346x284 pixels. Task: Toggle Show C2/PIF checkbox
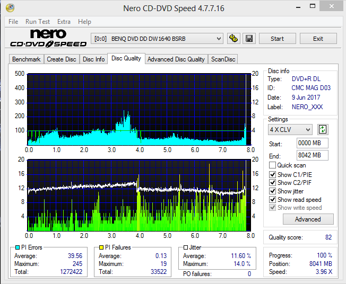(272, 182)
